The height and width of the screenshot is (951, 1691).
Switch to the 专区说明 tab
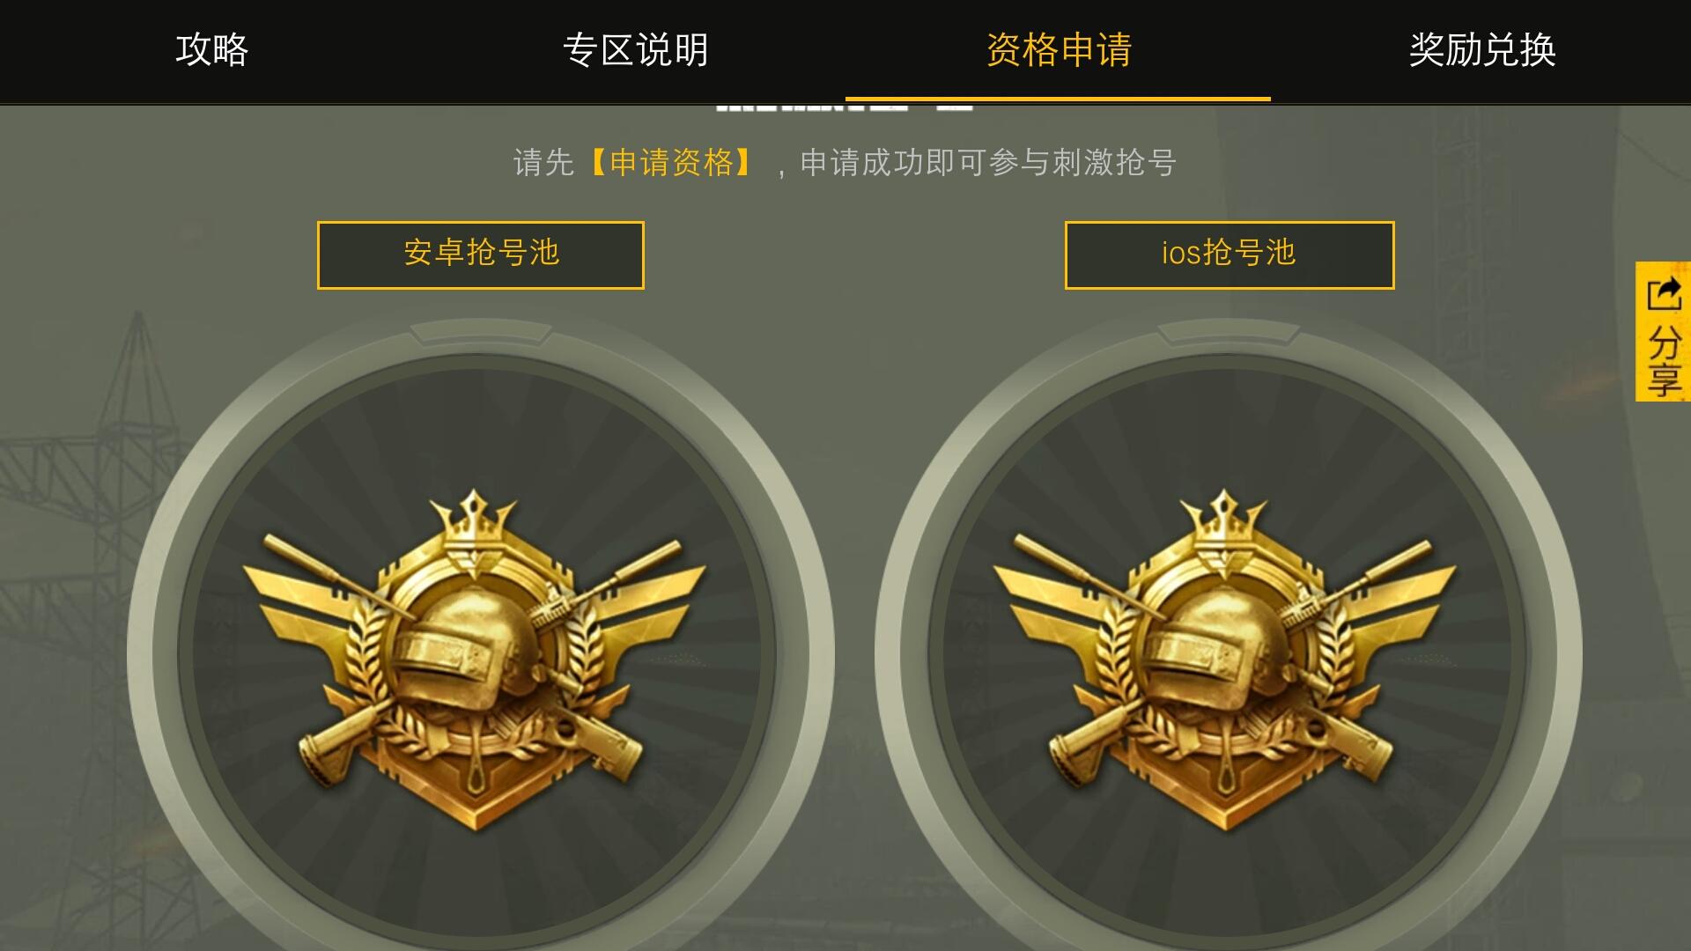(x=635, y=49)
